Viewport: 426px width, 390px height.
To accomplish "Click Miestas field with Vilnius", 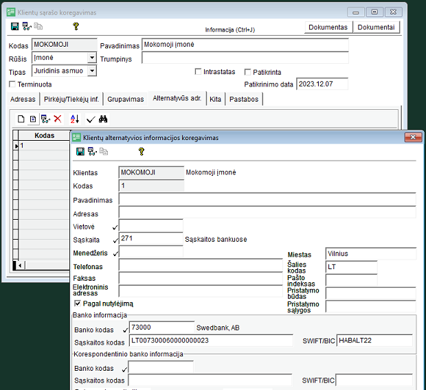I will point(370,253).
